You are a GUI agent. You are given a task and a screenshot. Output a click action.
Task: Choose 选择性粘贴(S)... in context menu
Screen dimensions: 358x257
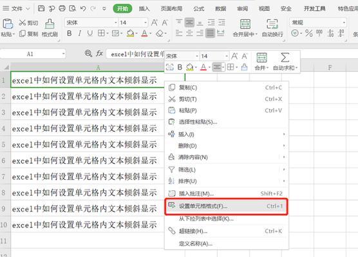(x=227, y=122)
